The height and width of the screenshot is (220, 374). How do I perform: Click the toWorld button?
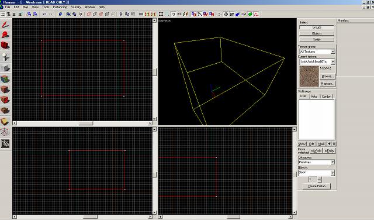click(x=316, y=151)
